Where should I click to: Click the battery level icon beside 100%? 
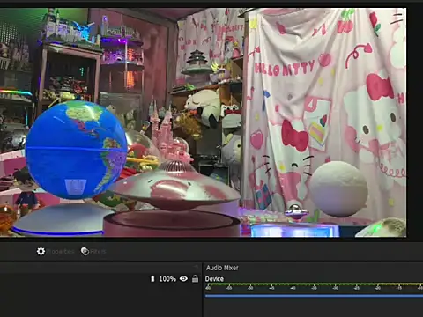point(152,278)
